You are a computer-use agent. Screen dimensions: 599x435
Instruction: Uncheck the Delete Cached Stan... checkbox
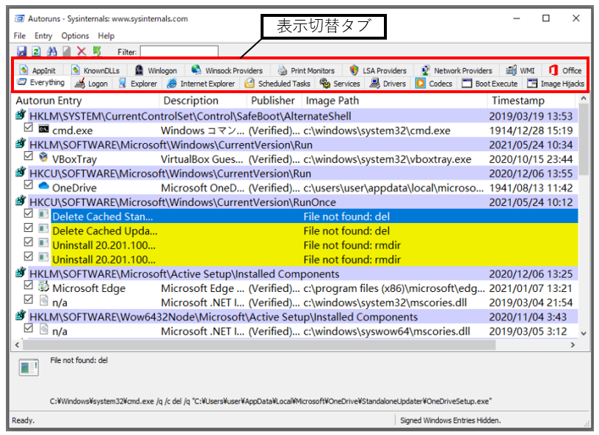[x=29, y=213]
